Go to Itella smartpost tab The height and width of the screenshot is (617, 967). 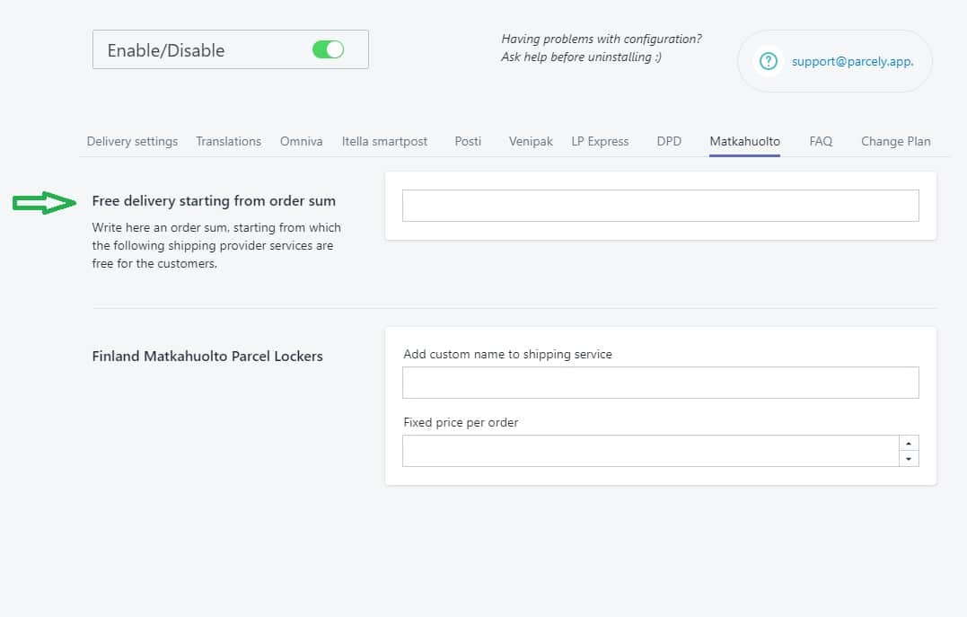tap(385, 141)
